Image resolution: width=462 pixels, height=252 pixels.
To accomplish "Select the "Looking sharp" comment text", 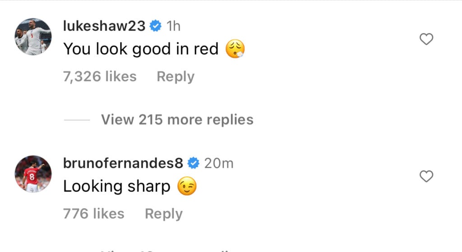I will pos(117,187).
